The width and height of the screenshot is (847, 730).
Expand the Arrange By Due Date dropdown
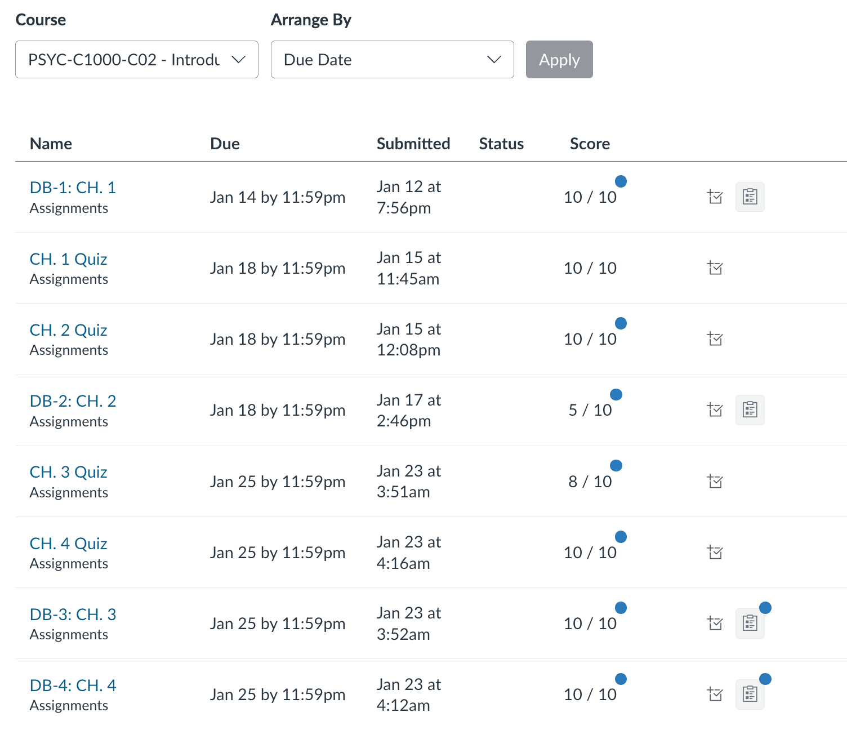pos(392,60)
